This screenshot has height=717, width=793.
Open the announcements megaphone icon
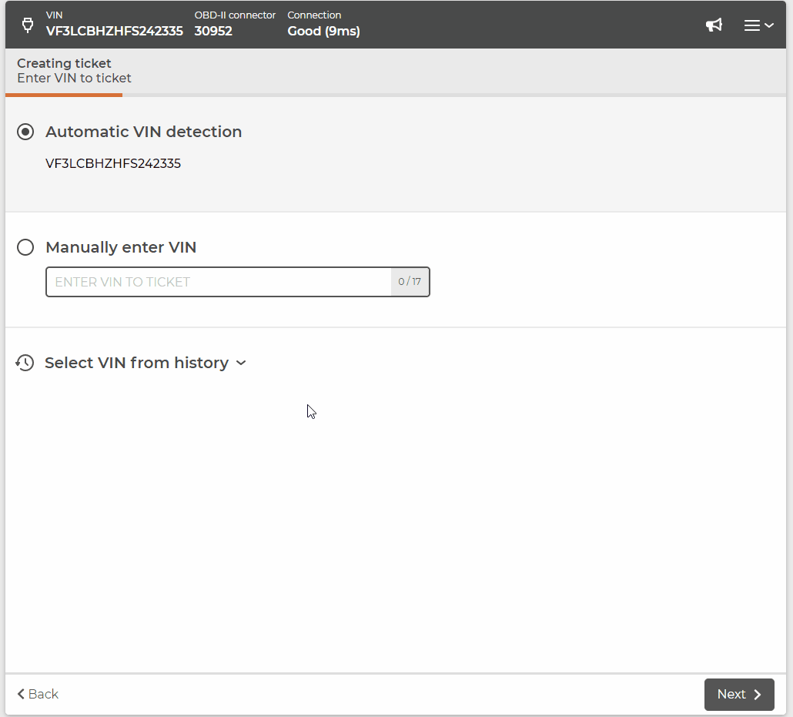click(x=714, y=25)
